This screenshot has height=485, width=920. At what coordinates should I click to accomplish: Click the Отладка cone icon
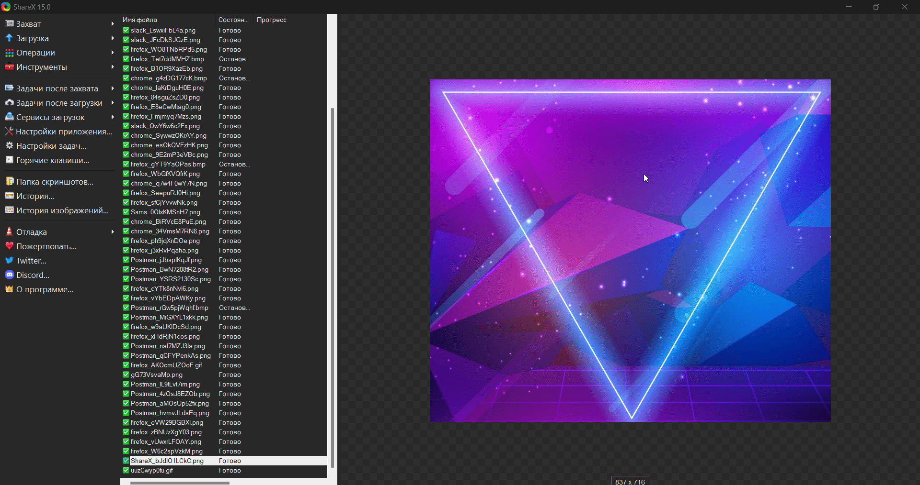(x=9, y=231)
